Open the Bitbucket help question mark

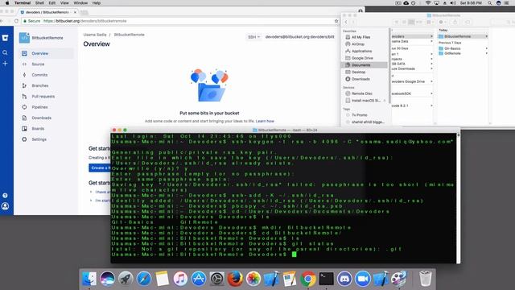pos(6,196)
